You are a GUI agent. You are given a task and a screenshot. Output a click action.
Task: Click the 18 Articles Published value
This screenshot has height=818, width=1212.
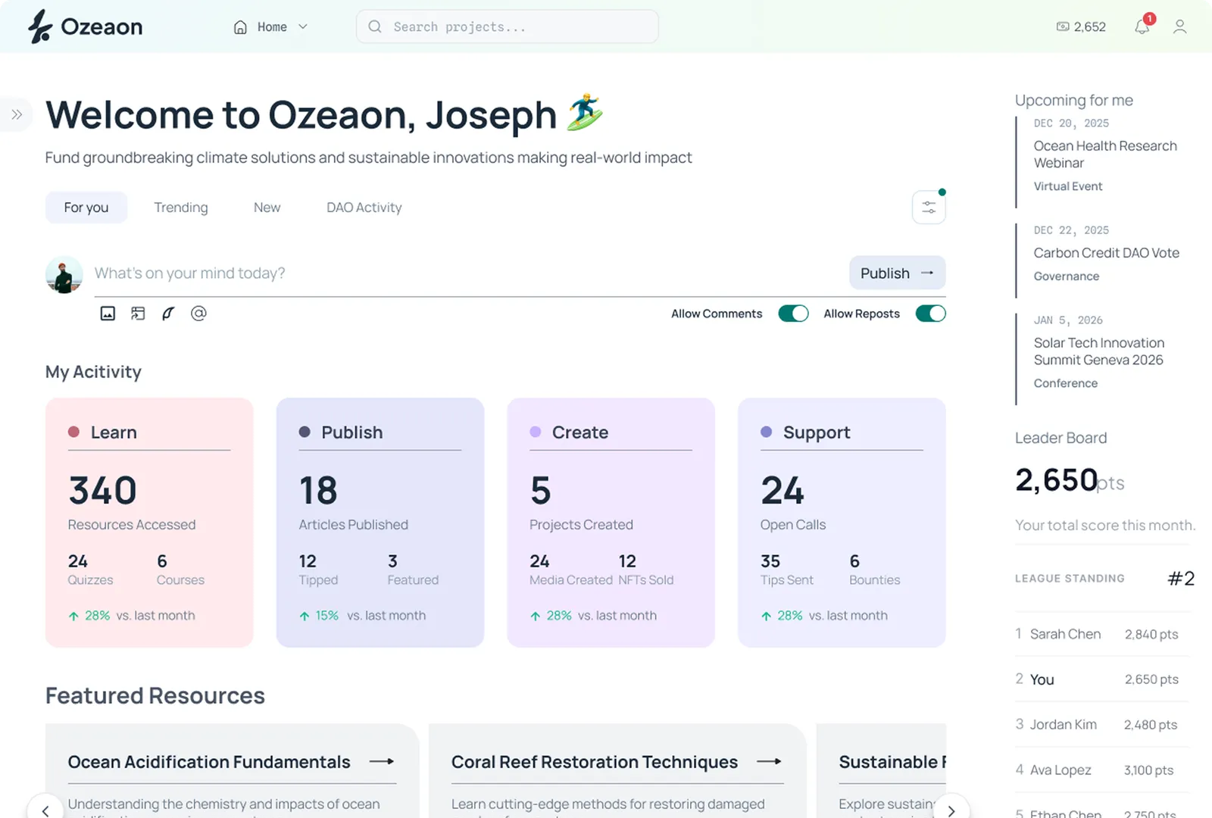318,491
